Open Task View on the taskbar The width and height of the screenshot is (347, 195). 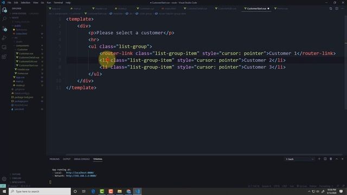pos(84,191)
